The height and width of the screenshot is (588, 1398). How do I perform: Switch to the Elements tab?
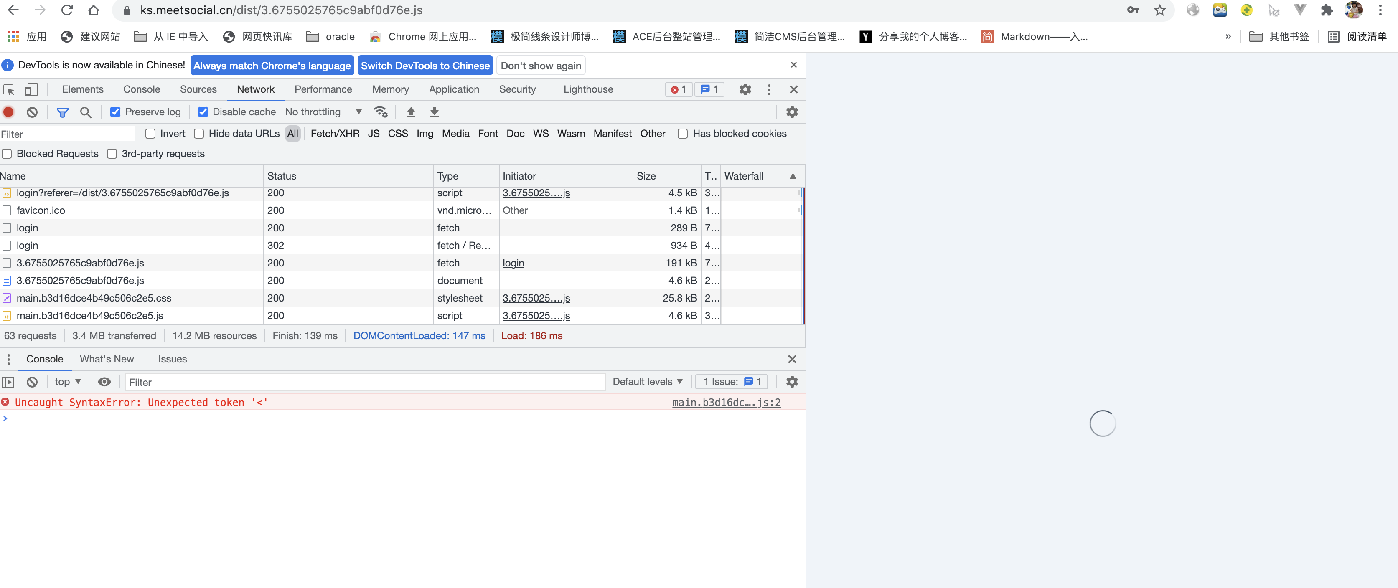(82, 89)
